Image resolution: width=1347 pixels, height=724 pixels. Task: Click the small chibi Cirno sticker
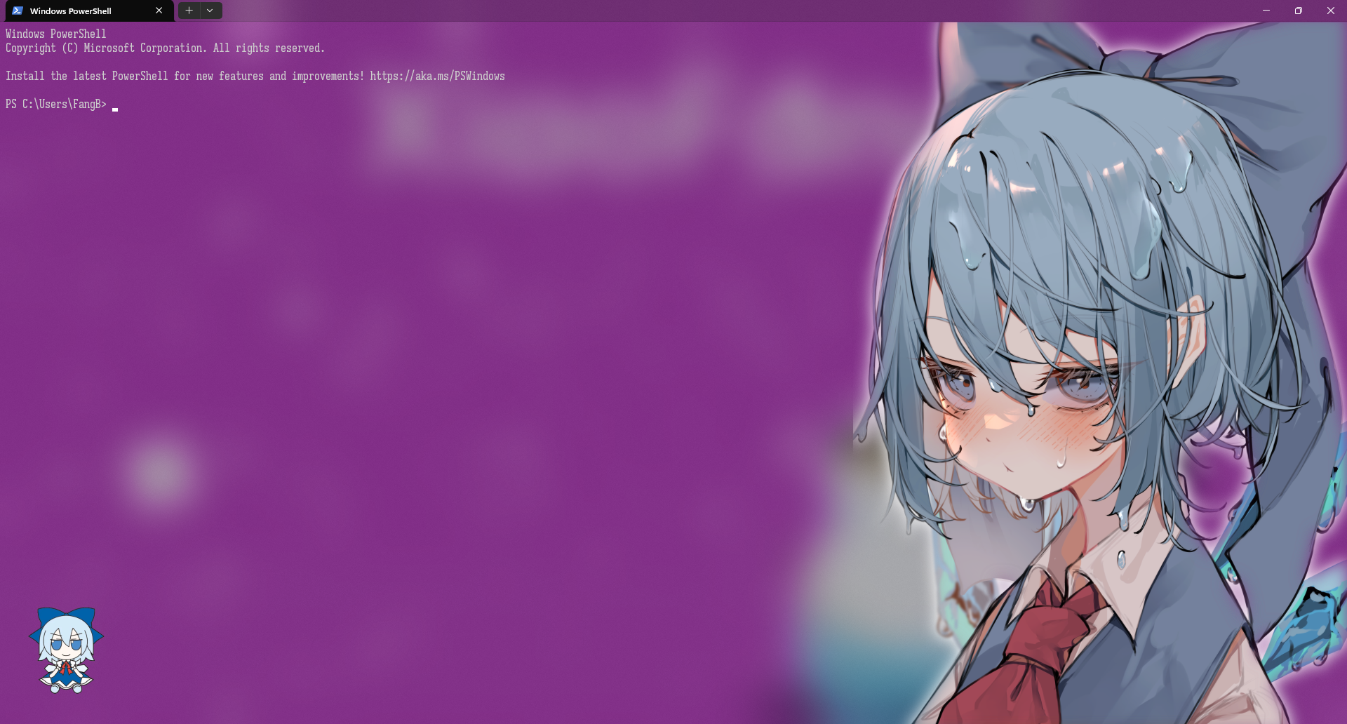point(66,650)
